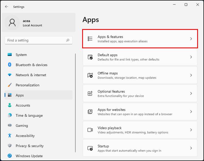Close the Settings window
The height and width of the screenshot is (161, 204).
pos(197,5)
